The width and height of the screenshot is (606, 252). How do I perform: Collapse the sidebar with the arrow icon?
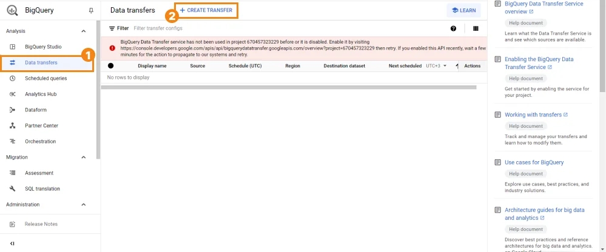pos(12,244)
